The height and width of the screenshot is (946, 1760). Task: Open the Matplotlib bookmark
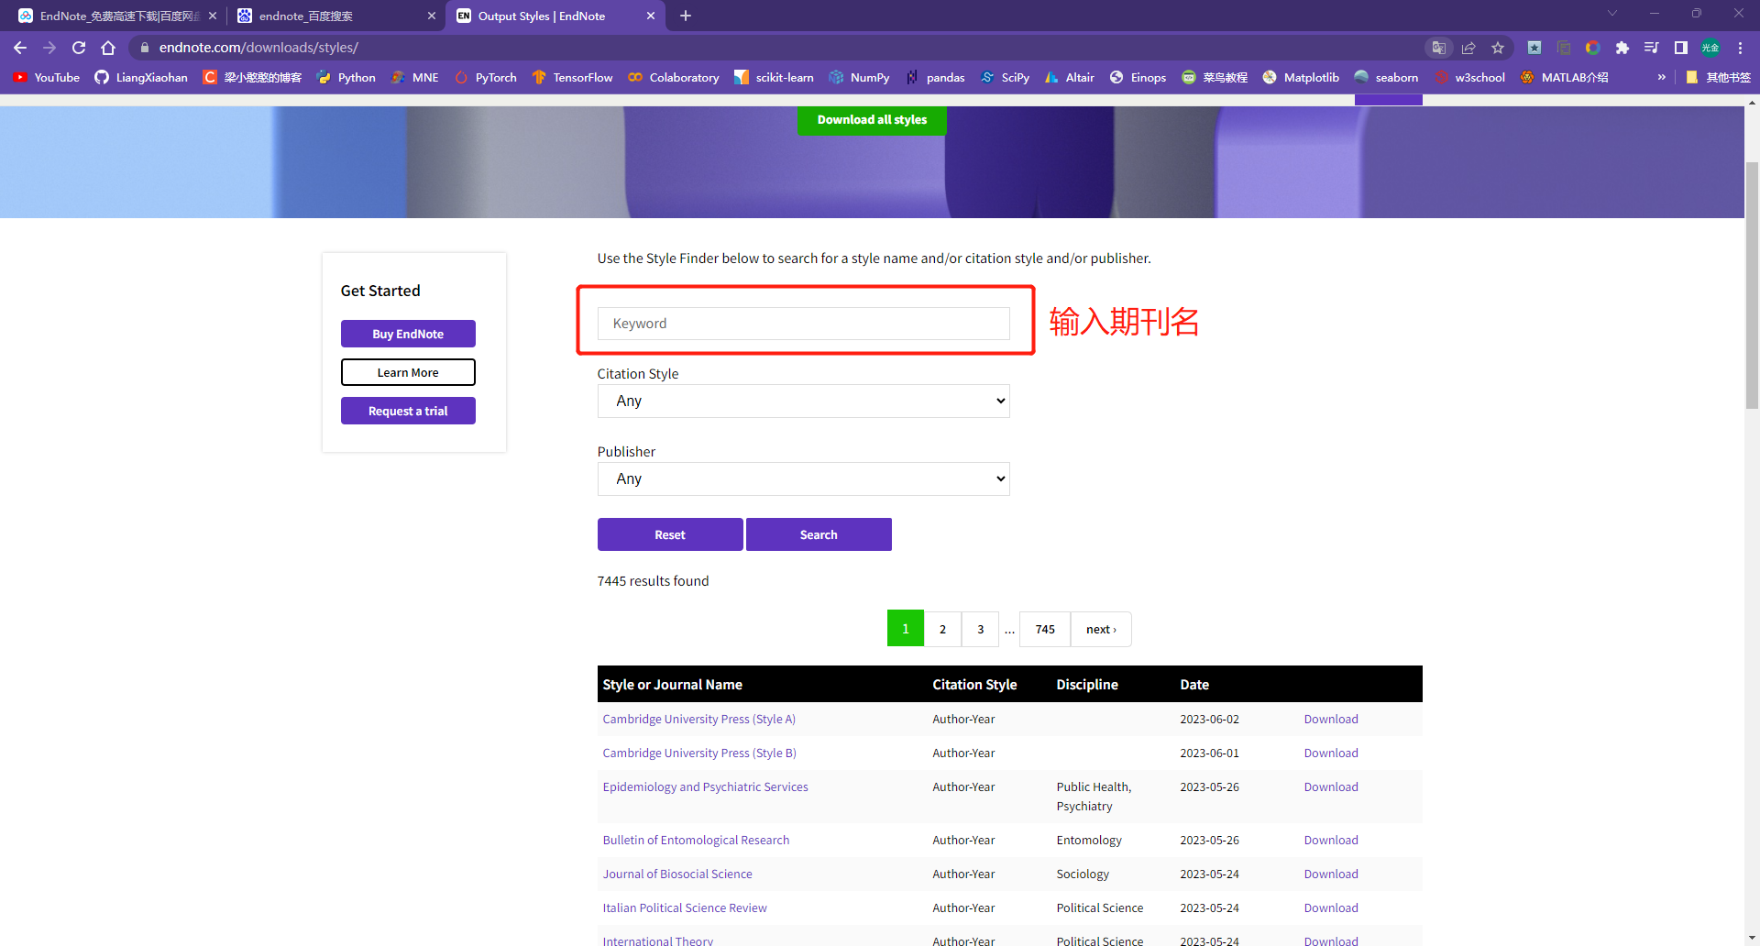[x=1302, y=77]
